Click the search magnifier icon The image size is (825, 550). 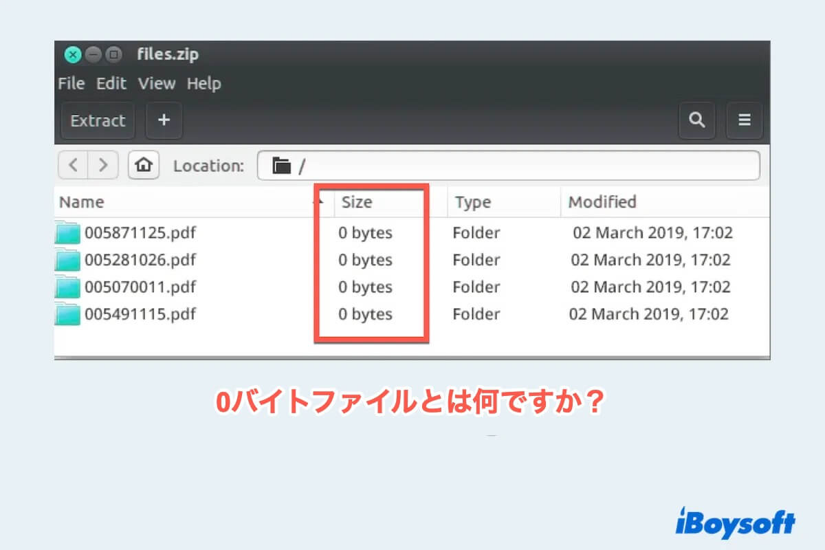[x=696, y=120]
